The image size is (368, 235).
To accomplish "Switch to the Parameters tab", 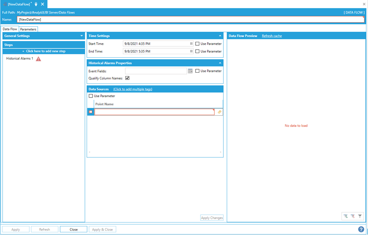I will click(x=28, y=29).
